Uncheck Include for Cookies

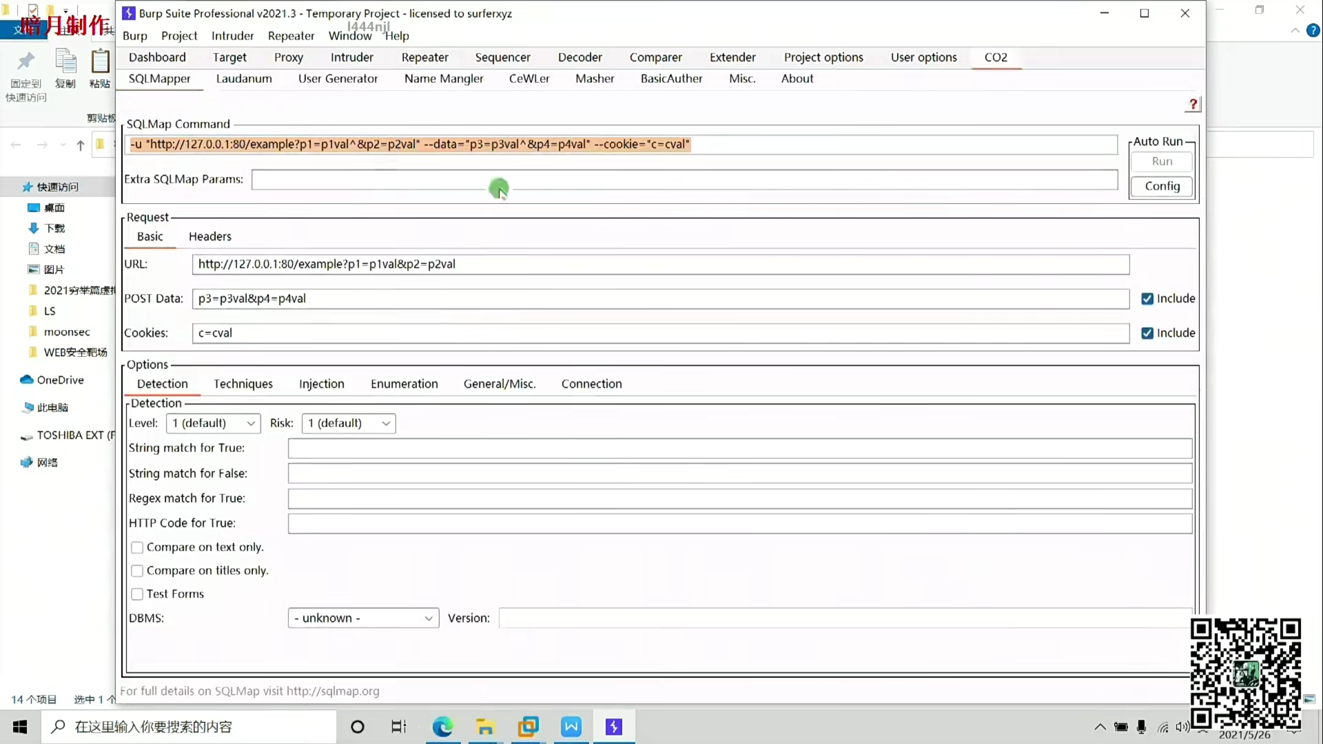point(1147,333)
